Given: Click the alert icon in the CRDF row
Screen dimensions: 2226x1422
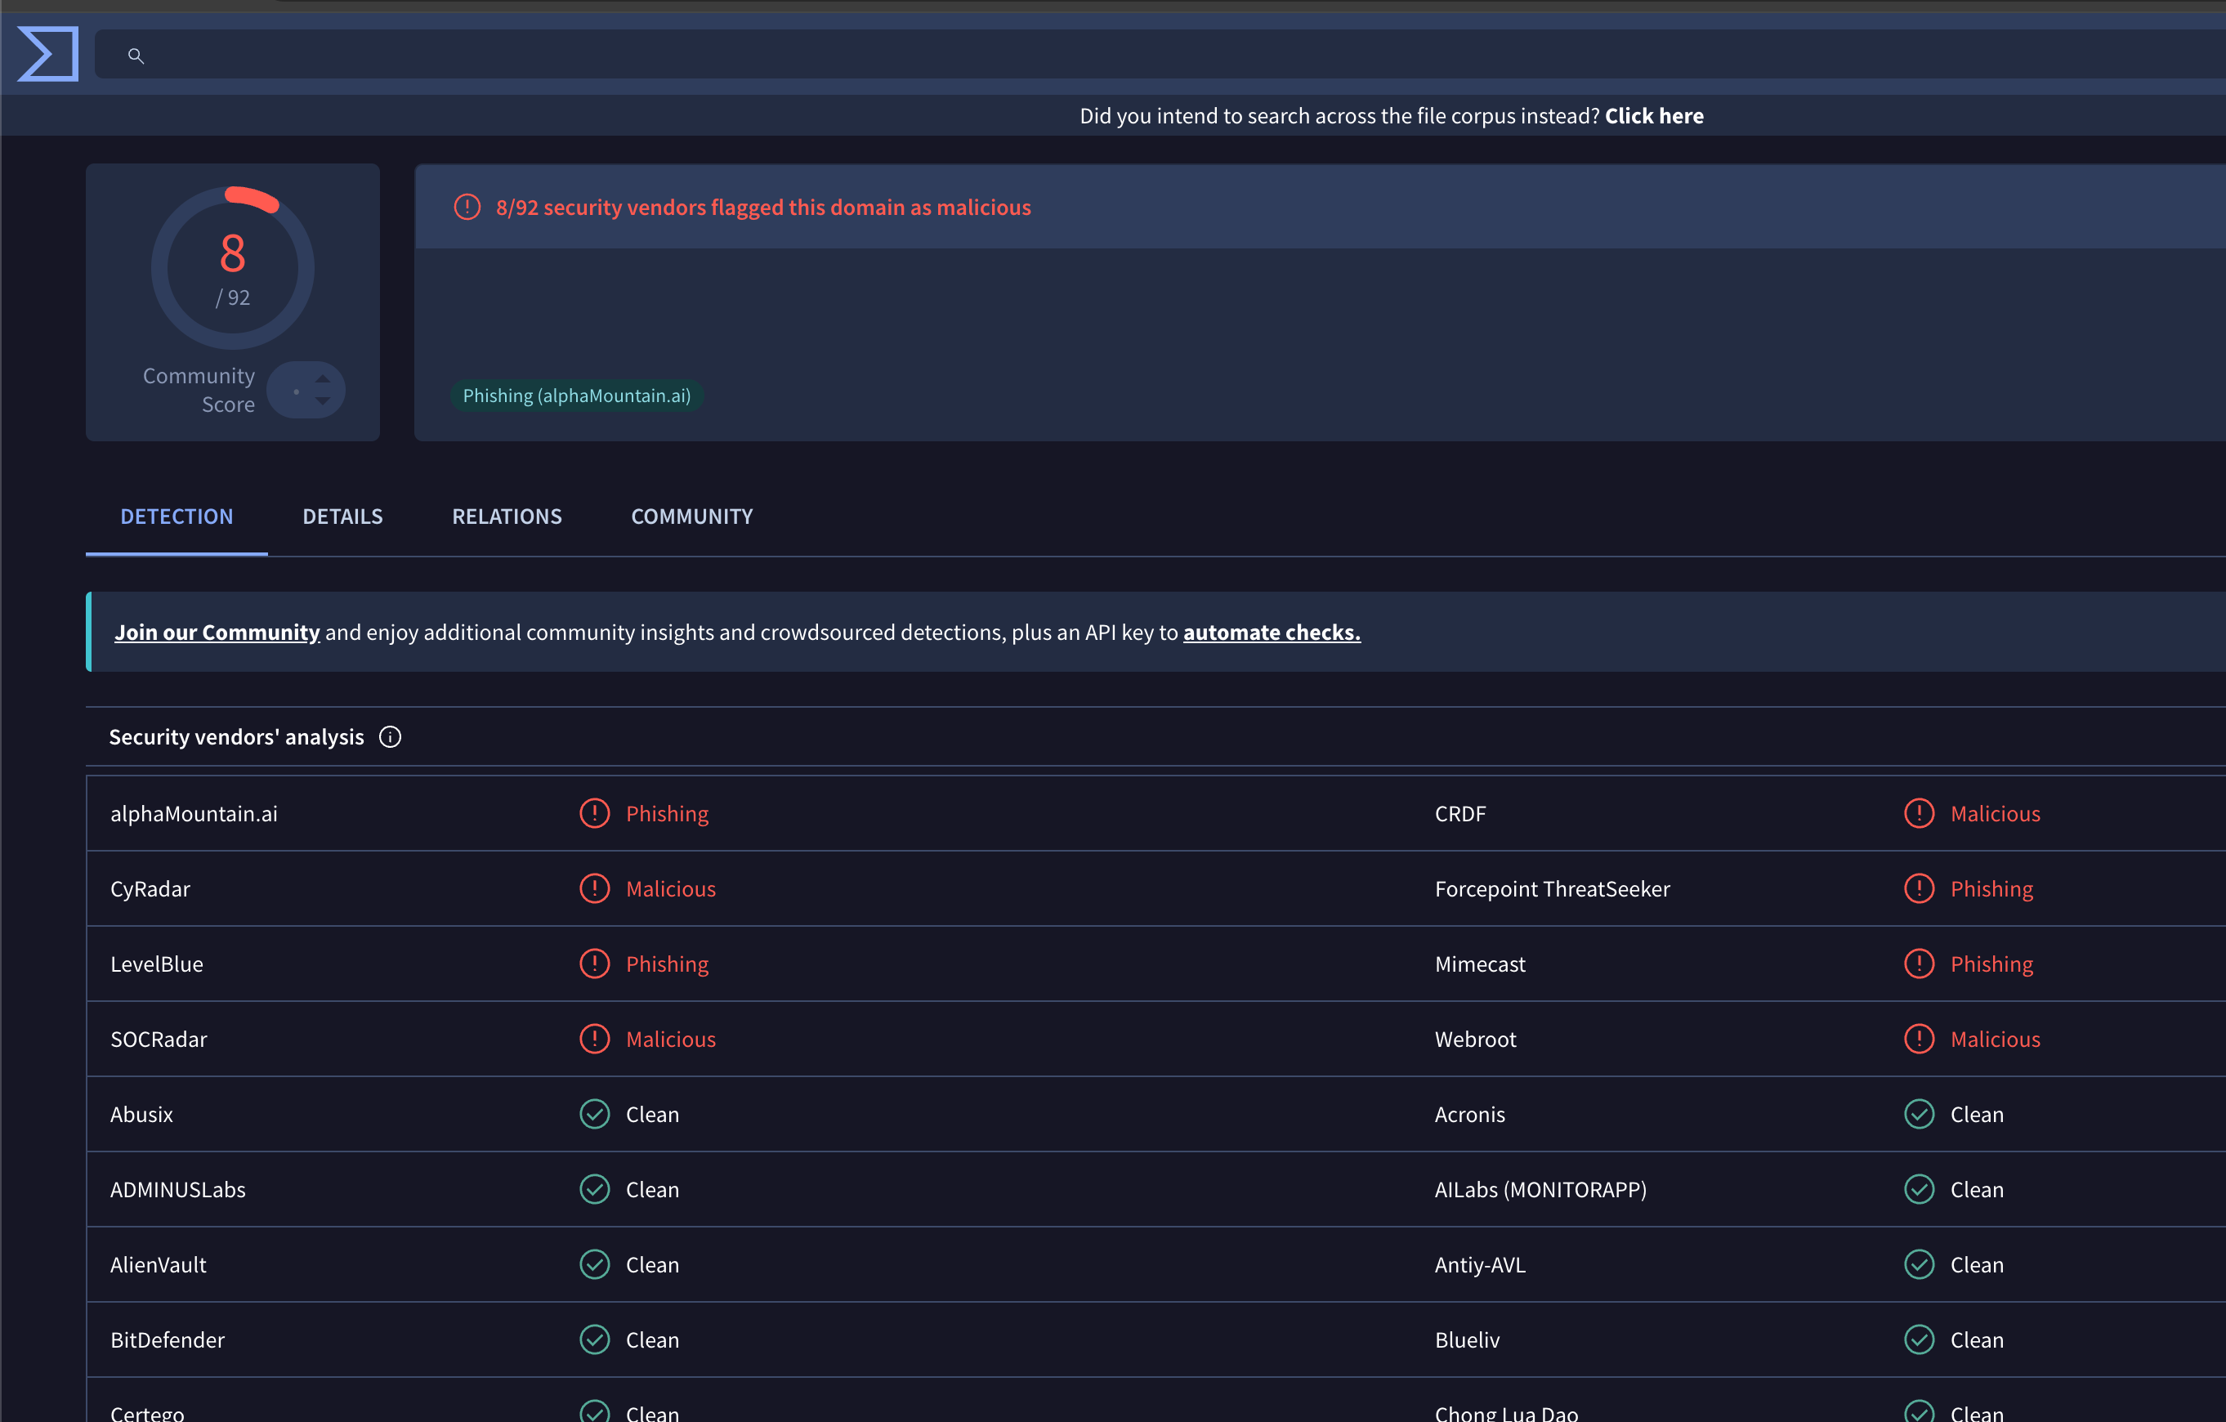Looking at the screenshot, I should click(x=1919, y=814).
